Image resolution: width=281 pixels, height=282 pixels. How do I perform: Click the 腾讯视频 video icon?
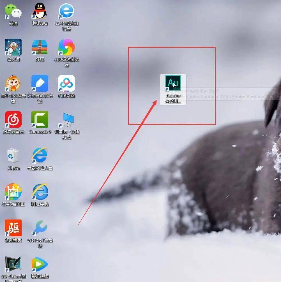(40, 264)
